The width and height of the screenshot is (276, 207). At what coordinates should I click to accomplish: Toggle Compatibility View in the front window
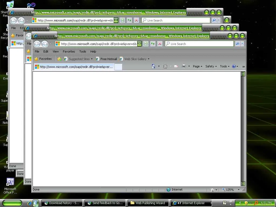click(x=146, y=44)
